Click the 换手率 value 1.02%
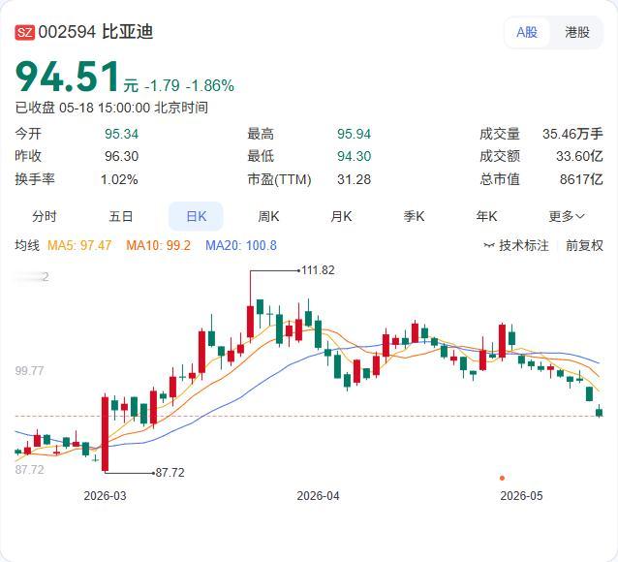618x562 pixels. (x=119, y=180)
